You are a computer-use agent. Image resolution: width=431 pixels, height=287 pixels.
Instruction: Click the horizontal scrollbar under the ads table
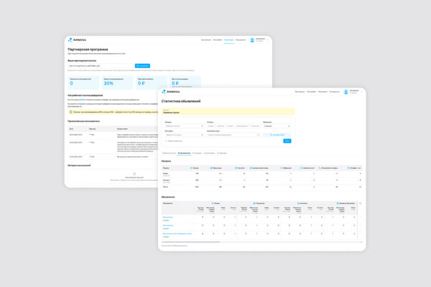tap(191, 242)
